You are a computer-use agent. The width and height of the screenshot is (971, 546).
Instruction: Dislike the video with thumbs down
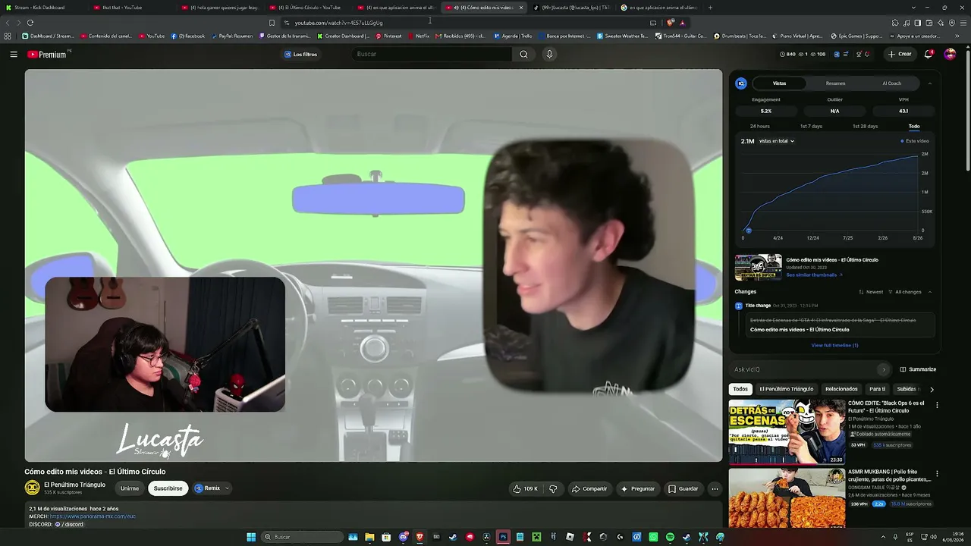click(553, 489)
